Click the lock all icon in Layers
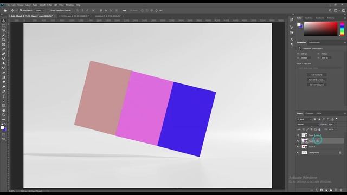 tap(319, 129)
